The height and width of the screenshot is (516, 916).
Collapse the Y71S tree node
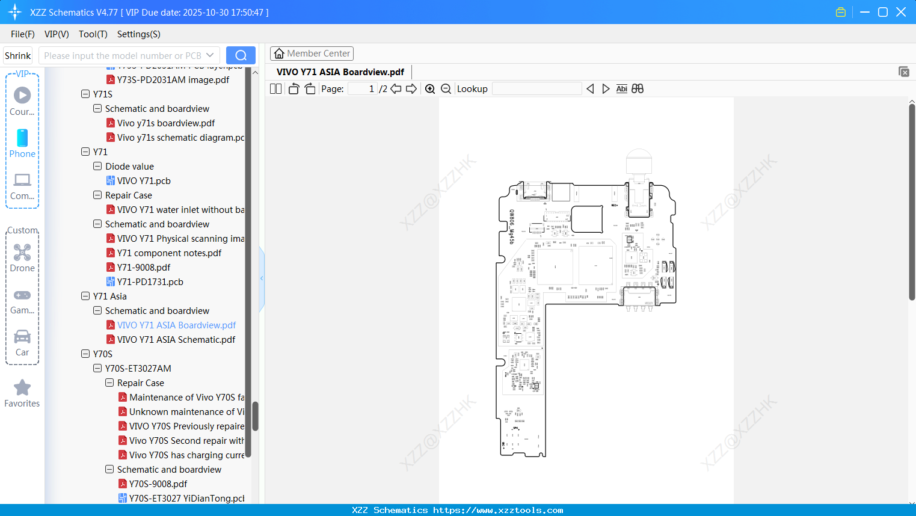pyautogui.click(x=85, y=94)
